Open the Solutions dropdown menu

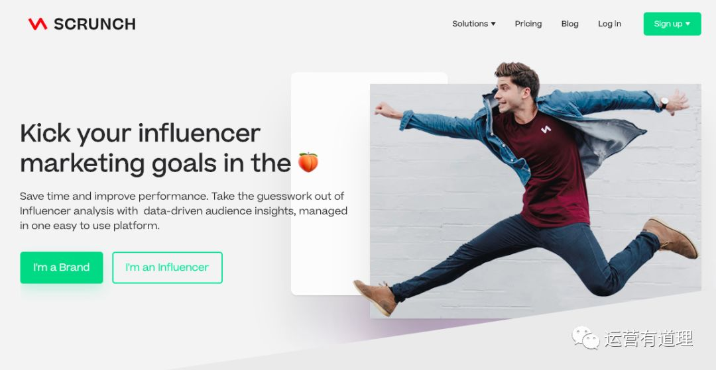click(x=473, y=24)
